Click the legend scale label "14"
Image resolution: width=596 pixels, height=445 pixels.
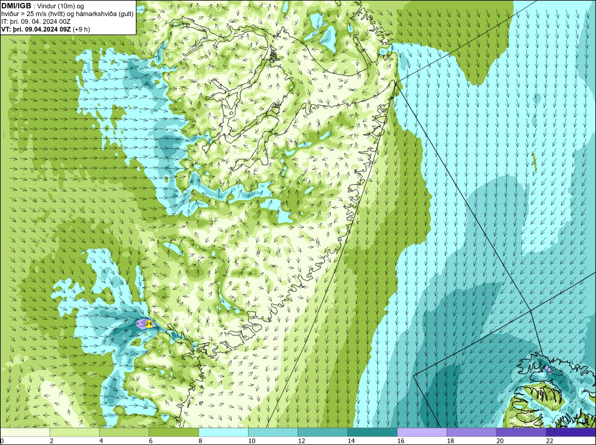(x=351, y=441)
